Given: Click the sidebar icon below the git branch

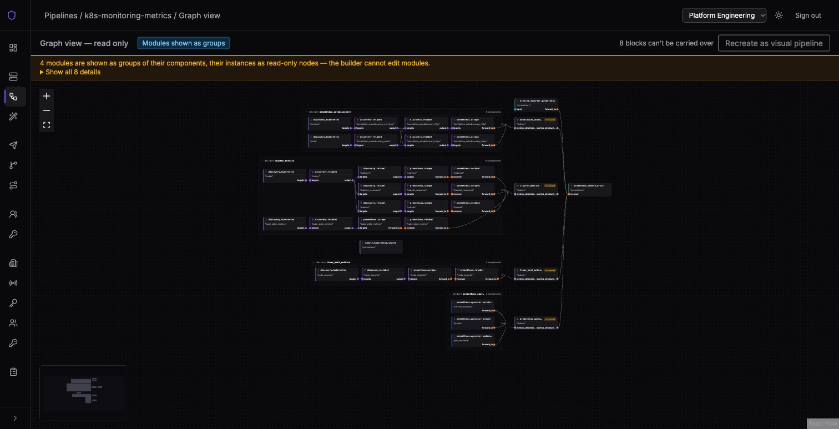Looking at the screenshot, I should [x=13, y=185].
